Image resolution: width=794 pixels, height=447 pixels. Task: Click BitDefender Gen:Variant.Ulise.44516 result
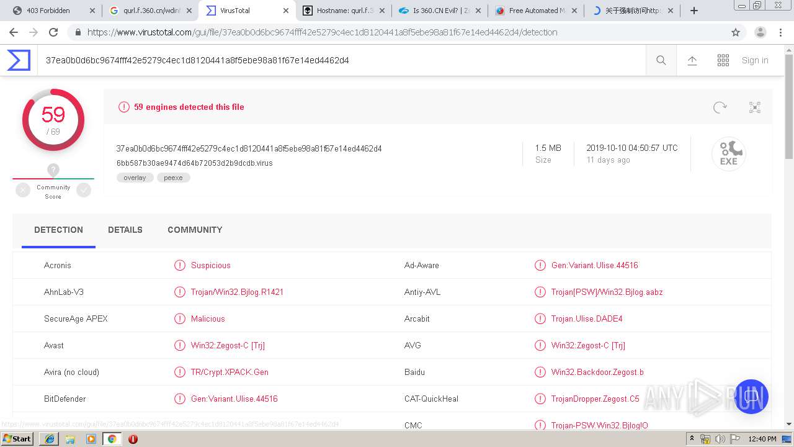(234, 399)
